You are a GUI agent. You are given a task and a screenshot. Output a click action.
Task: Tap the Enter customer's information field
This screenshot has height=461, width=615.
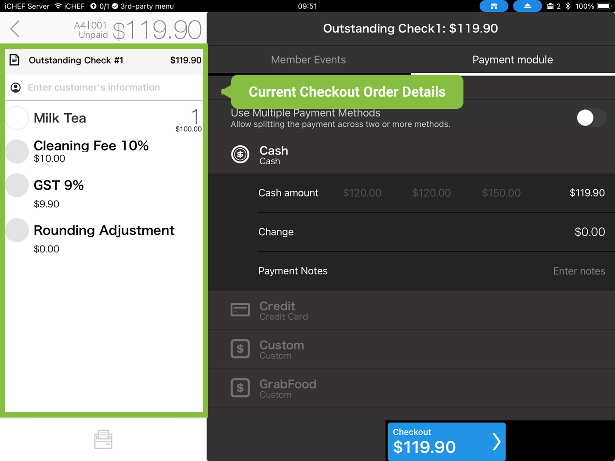point(94,88)
